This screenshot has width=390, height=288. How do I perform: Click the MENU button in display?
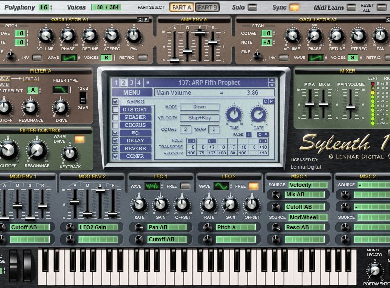coord(132,93)
